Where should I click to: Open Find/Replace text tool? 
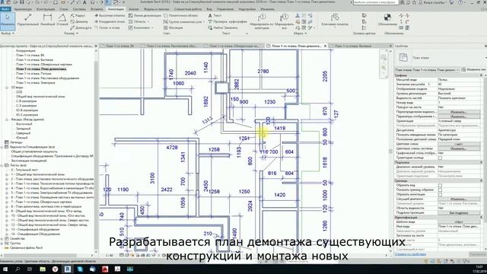223,27
